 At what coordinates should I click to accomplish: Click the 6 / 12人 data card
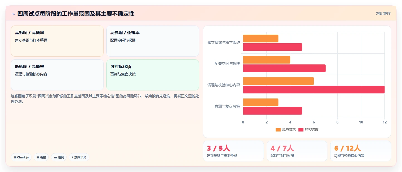361,151
